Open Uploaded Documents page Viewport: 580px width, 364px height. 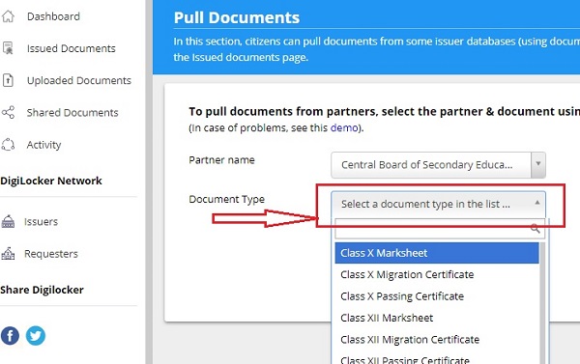[79, 80]
